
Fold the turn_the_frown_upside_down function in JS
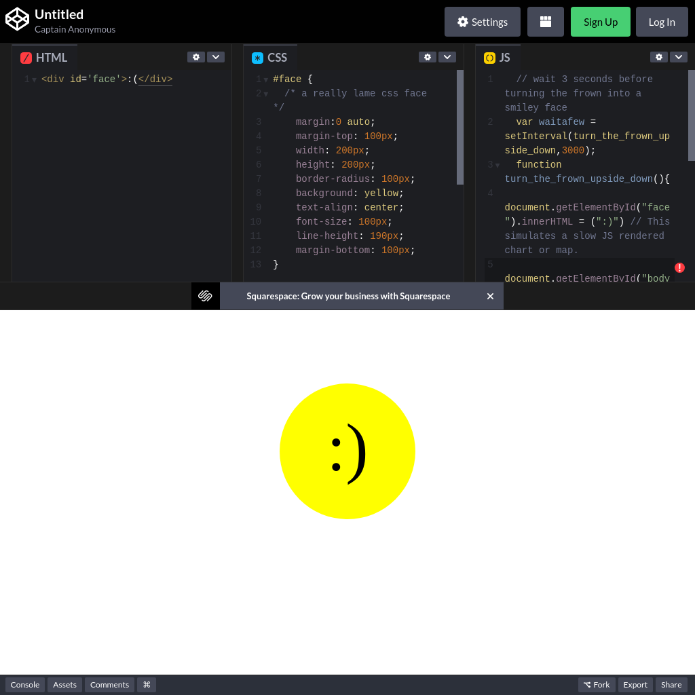pos(497,166)
